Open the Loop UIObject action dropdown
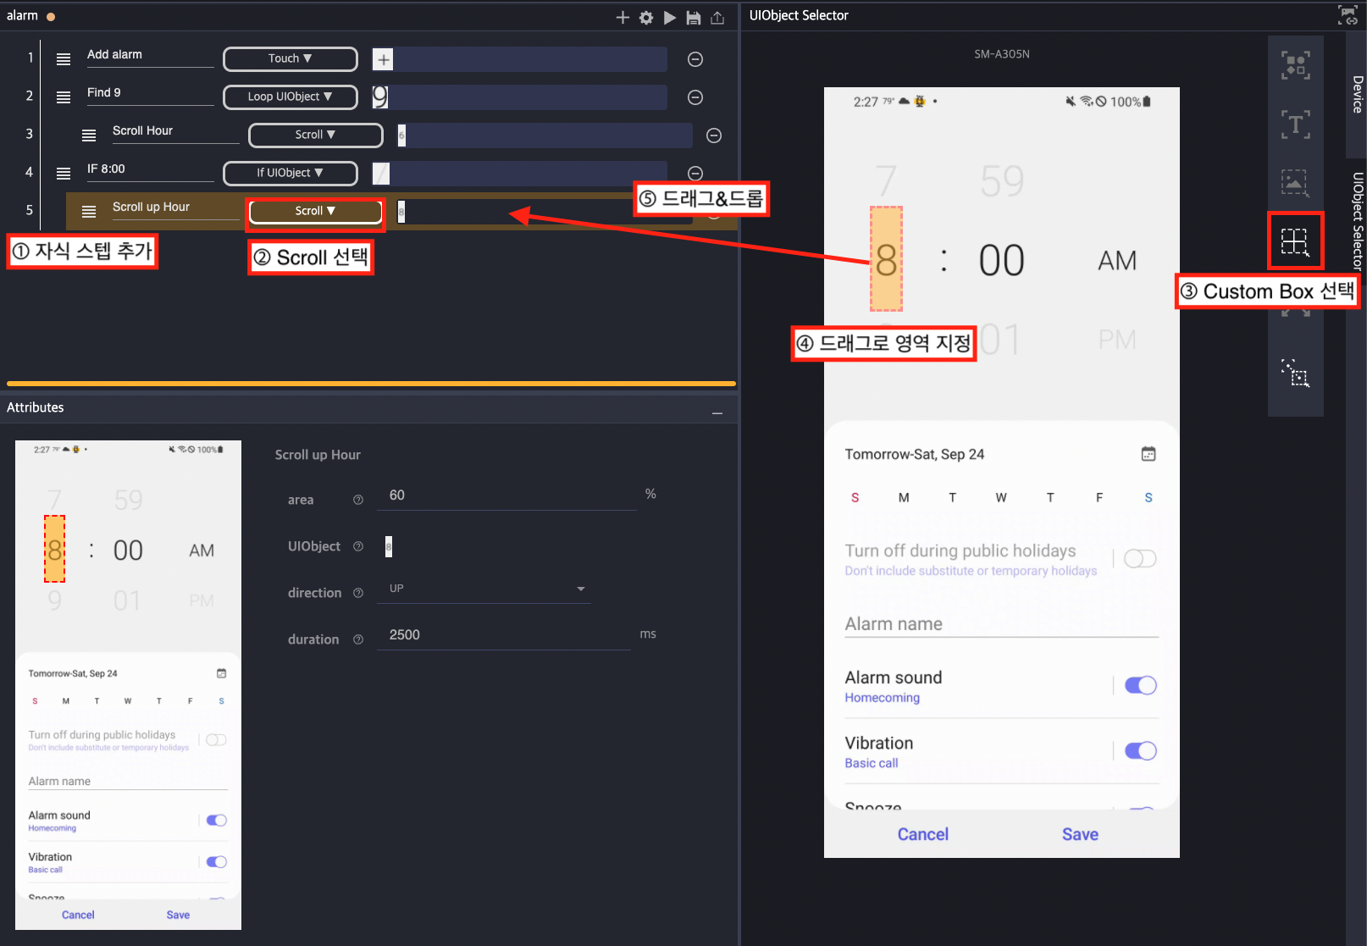 tap(290, 97)
